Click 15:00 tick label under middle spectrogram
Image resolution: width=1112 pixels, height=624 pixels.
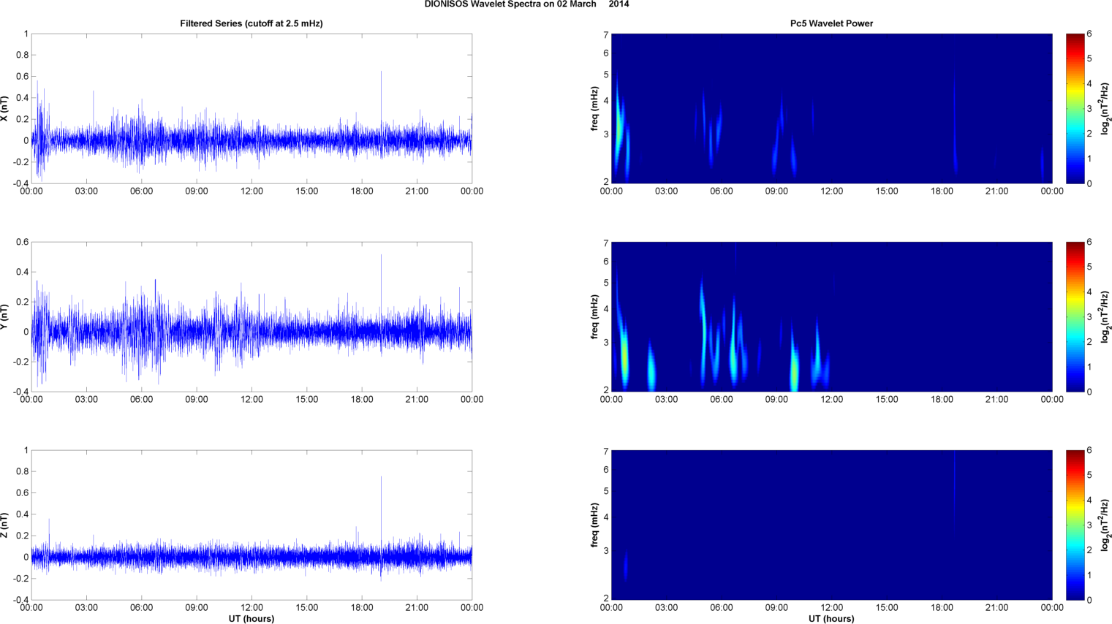click(x=887, y=400)
